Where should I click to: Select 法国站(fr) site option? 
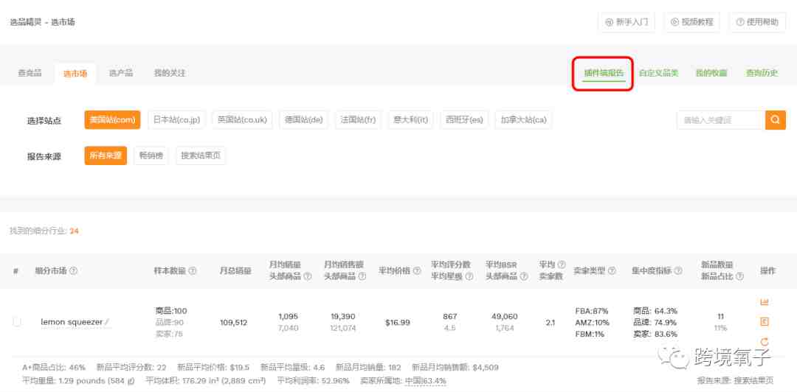coord(359,120)
